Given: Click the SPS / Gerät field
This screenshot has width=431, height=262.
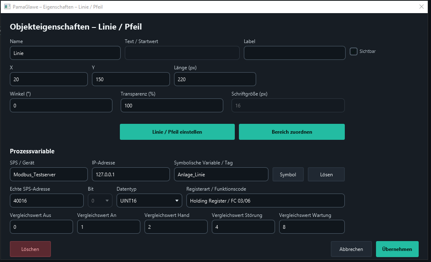Looking at the screenshot, I should 49,174.
